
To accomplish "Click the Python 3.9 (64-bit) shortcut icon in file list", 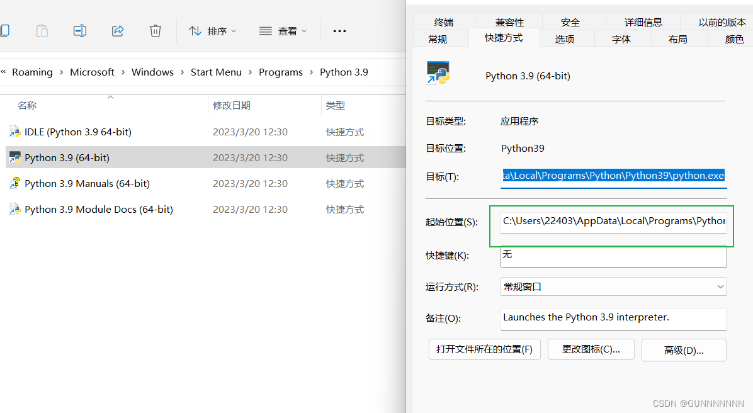I will tap(15, 157).
